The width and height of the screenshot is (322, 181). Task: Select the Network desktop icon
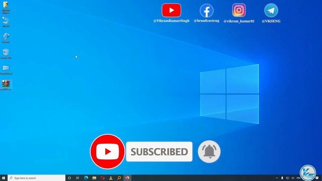click(x=6, y=38)
